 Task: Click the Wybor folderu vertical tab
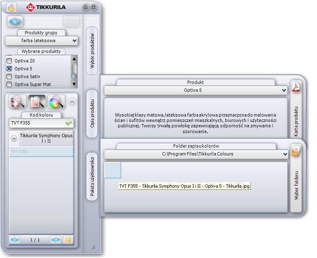296,186
